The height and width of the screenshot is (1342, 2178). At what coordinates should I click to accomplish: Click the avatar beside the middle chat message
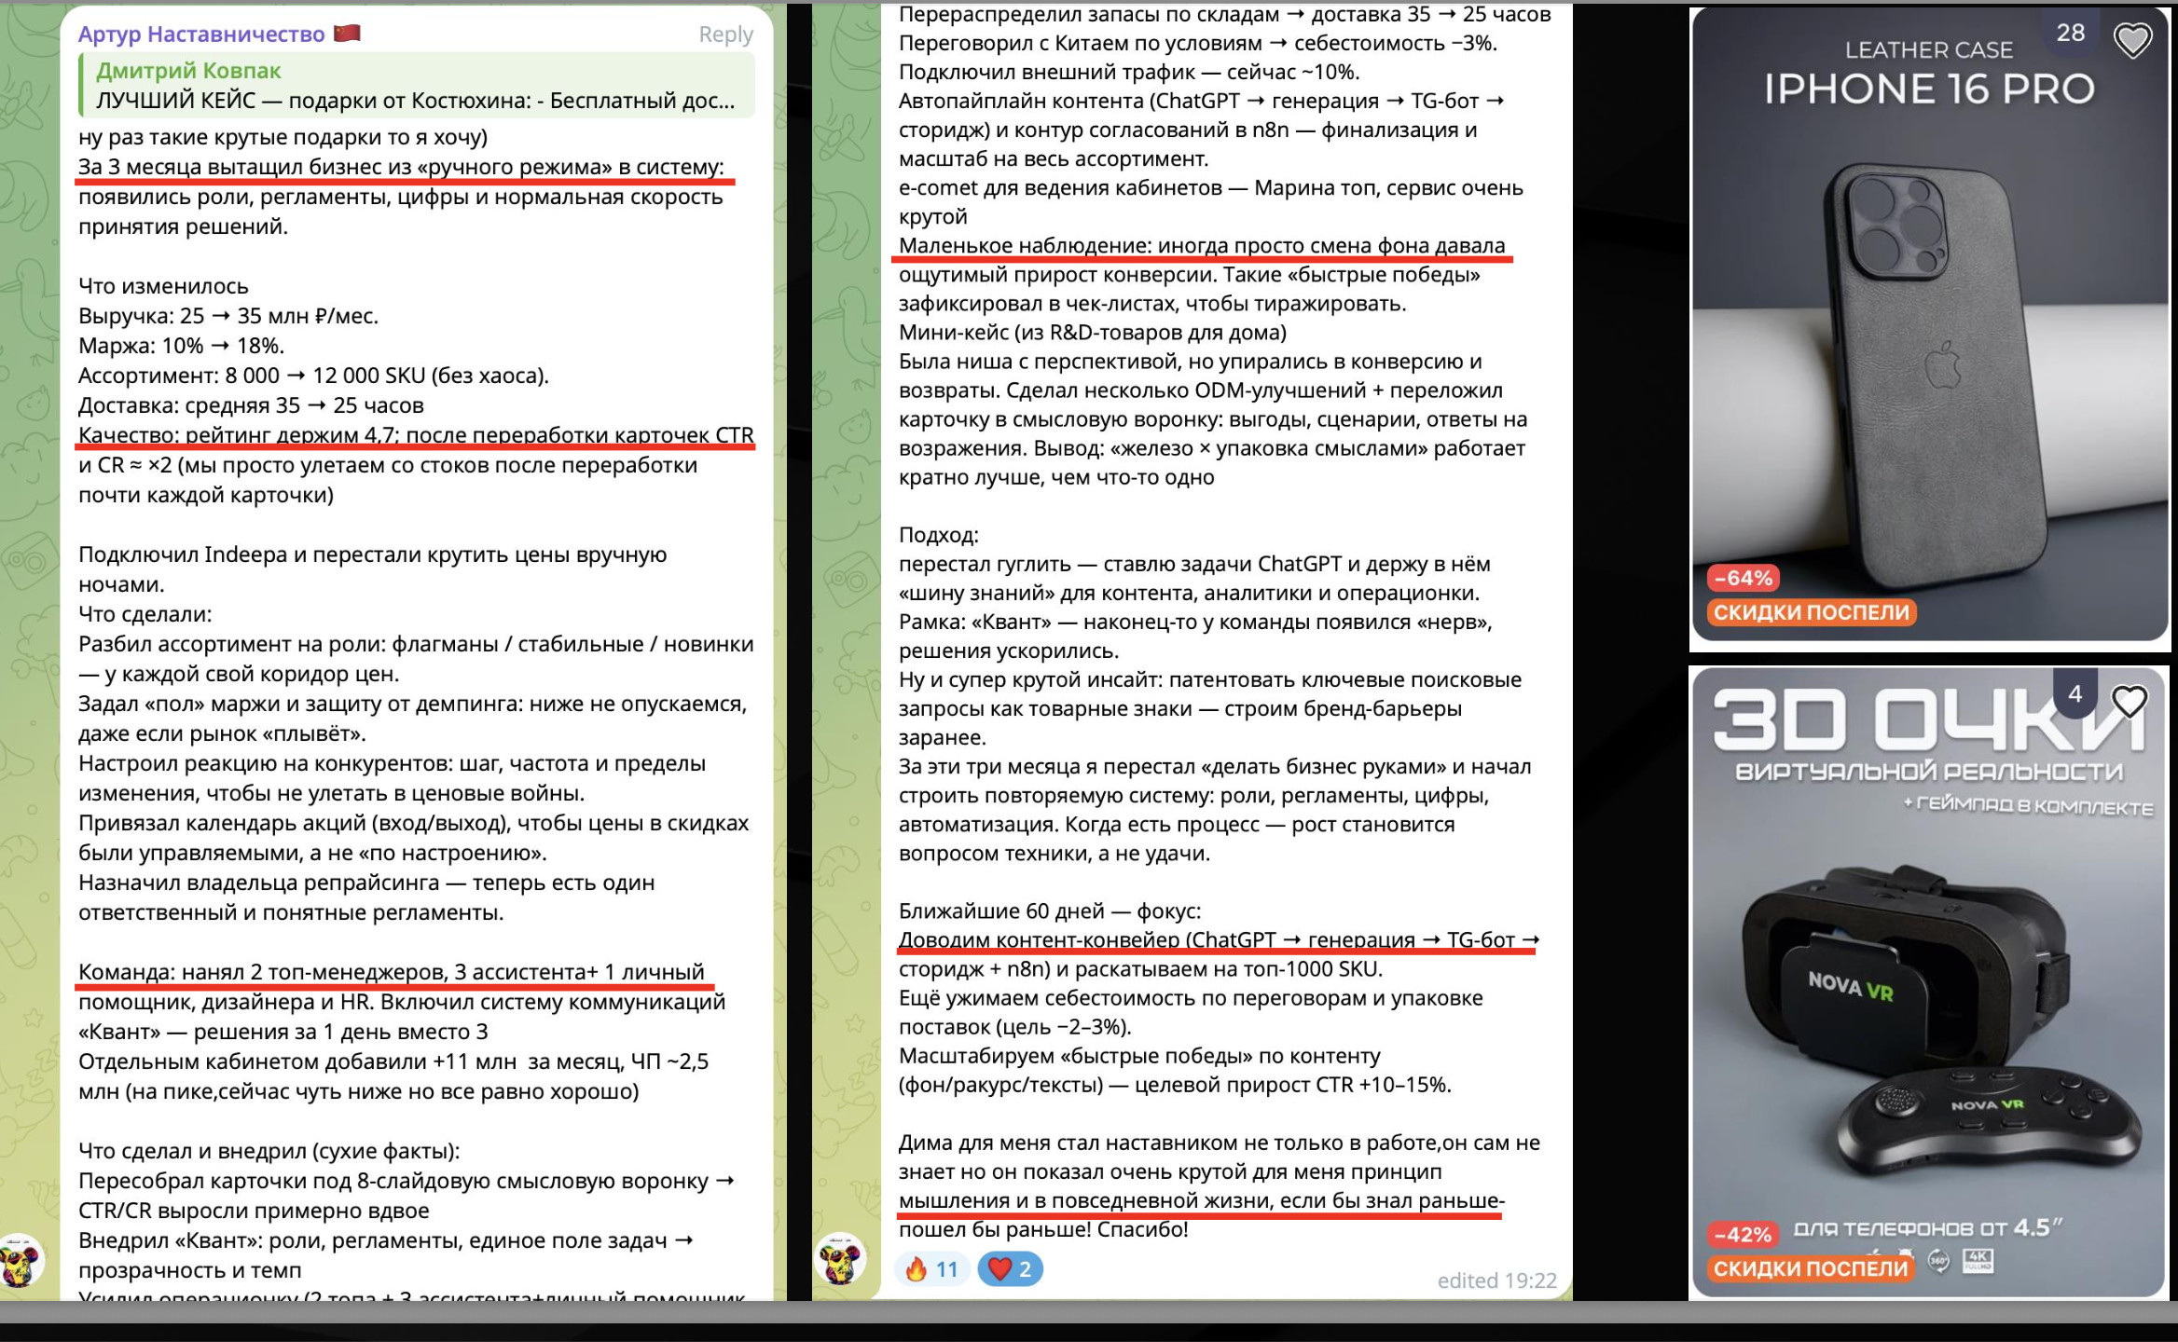point(840,1261)
